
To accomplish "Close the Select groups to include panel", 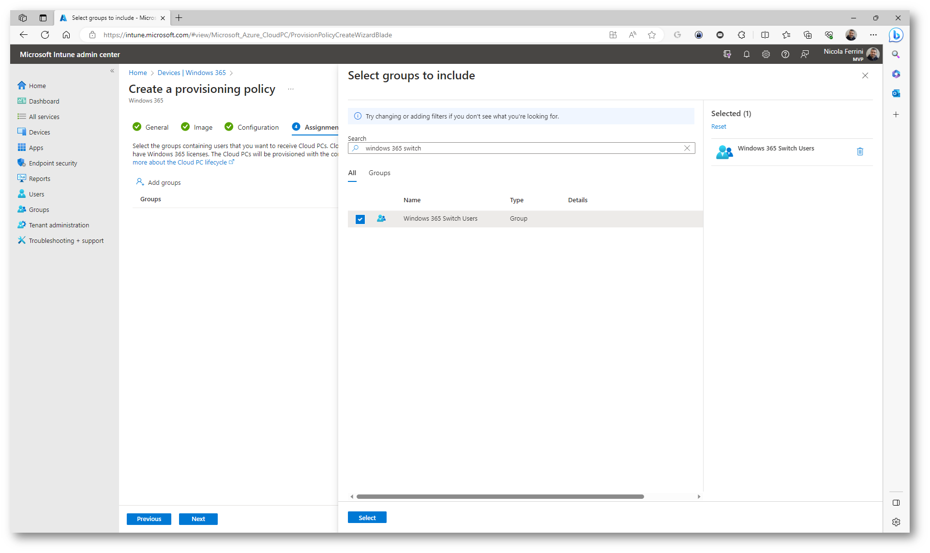I will [865, 75].
